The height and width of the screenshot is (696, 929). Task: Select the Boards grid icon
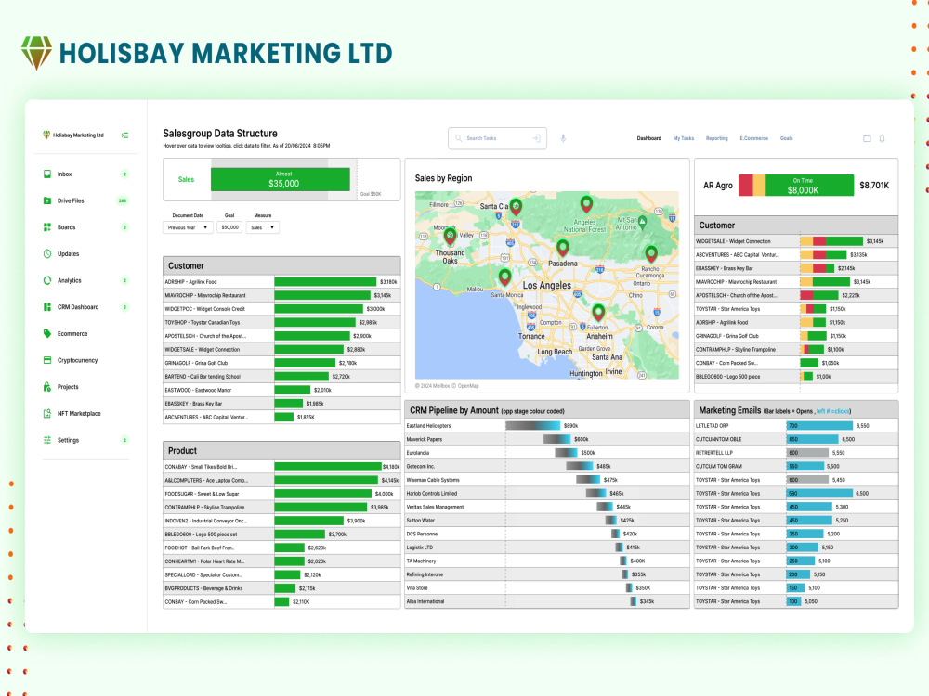pos(47,227)
